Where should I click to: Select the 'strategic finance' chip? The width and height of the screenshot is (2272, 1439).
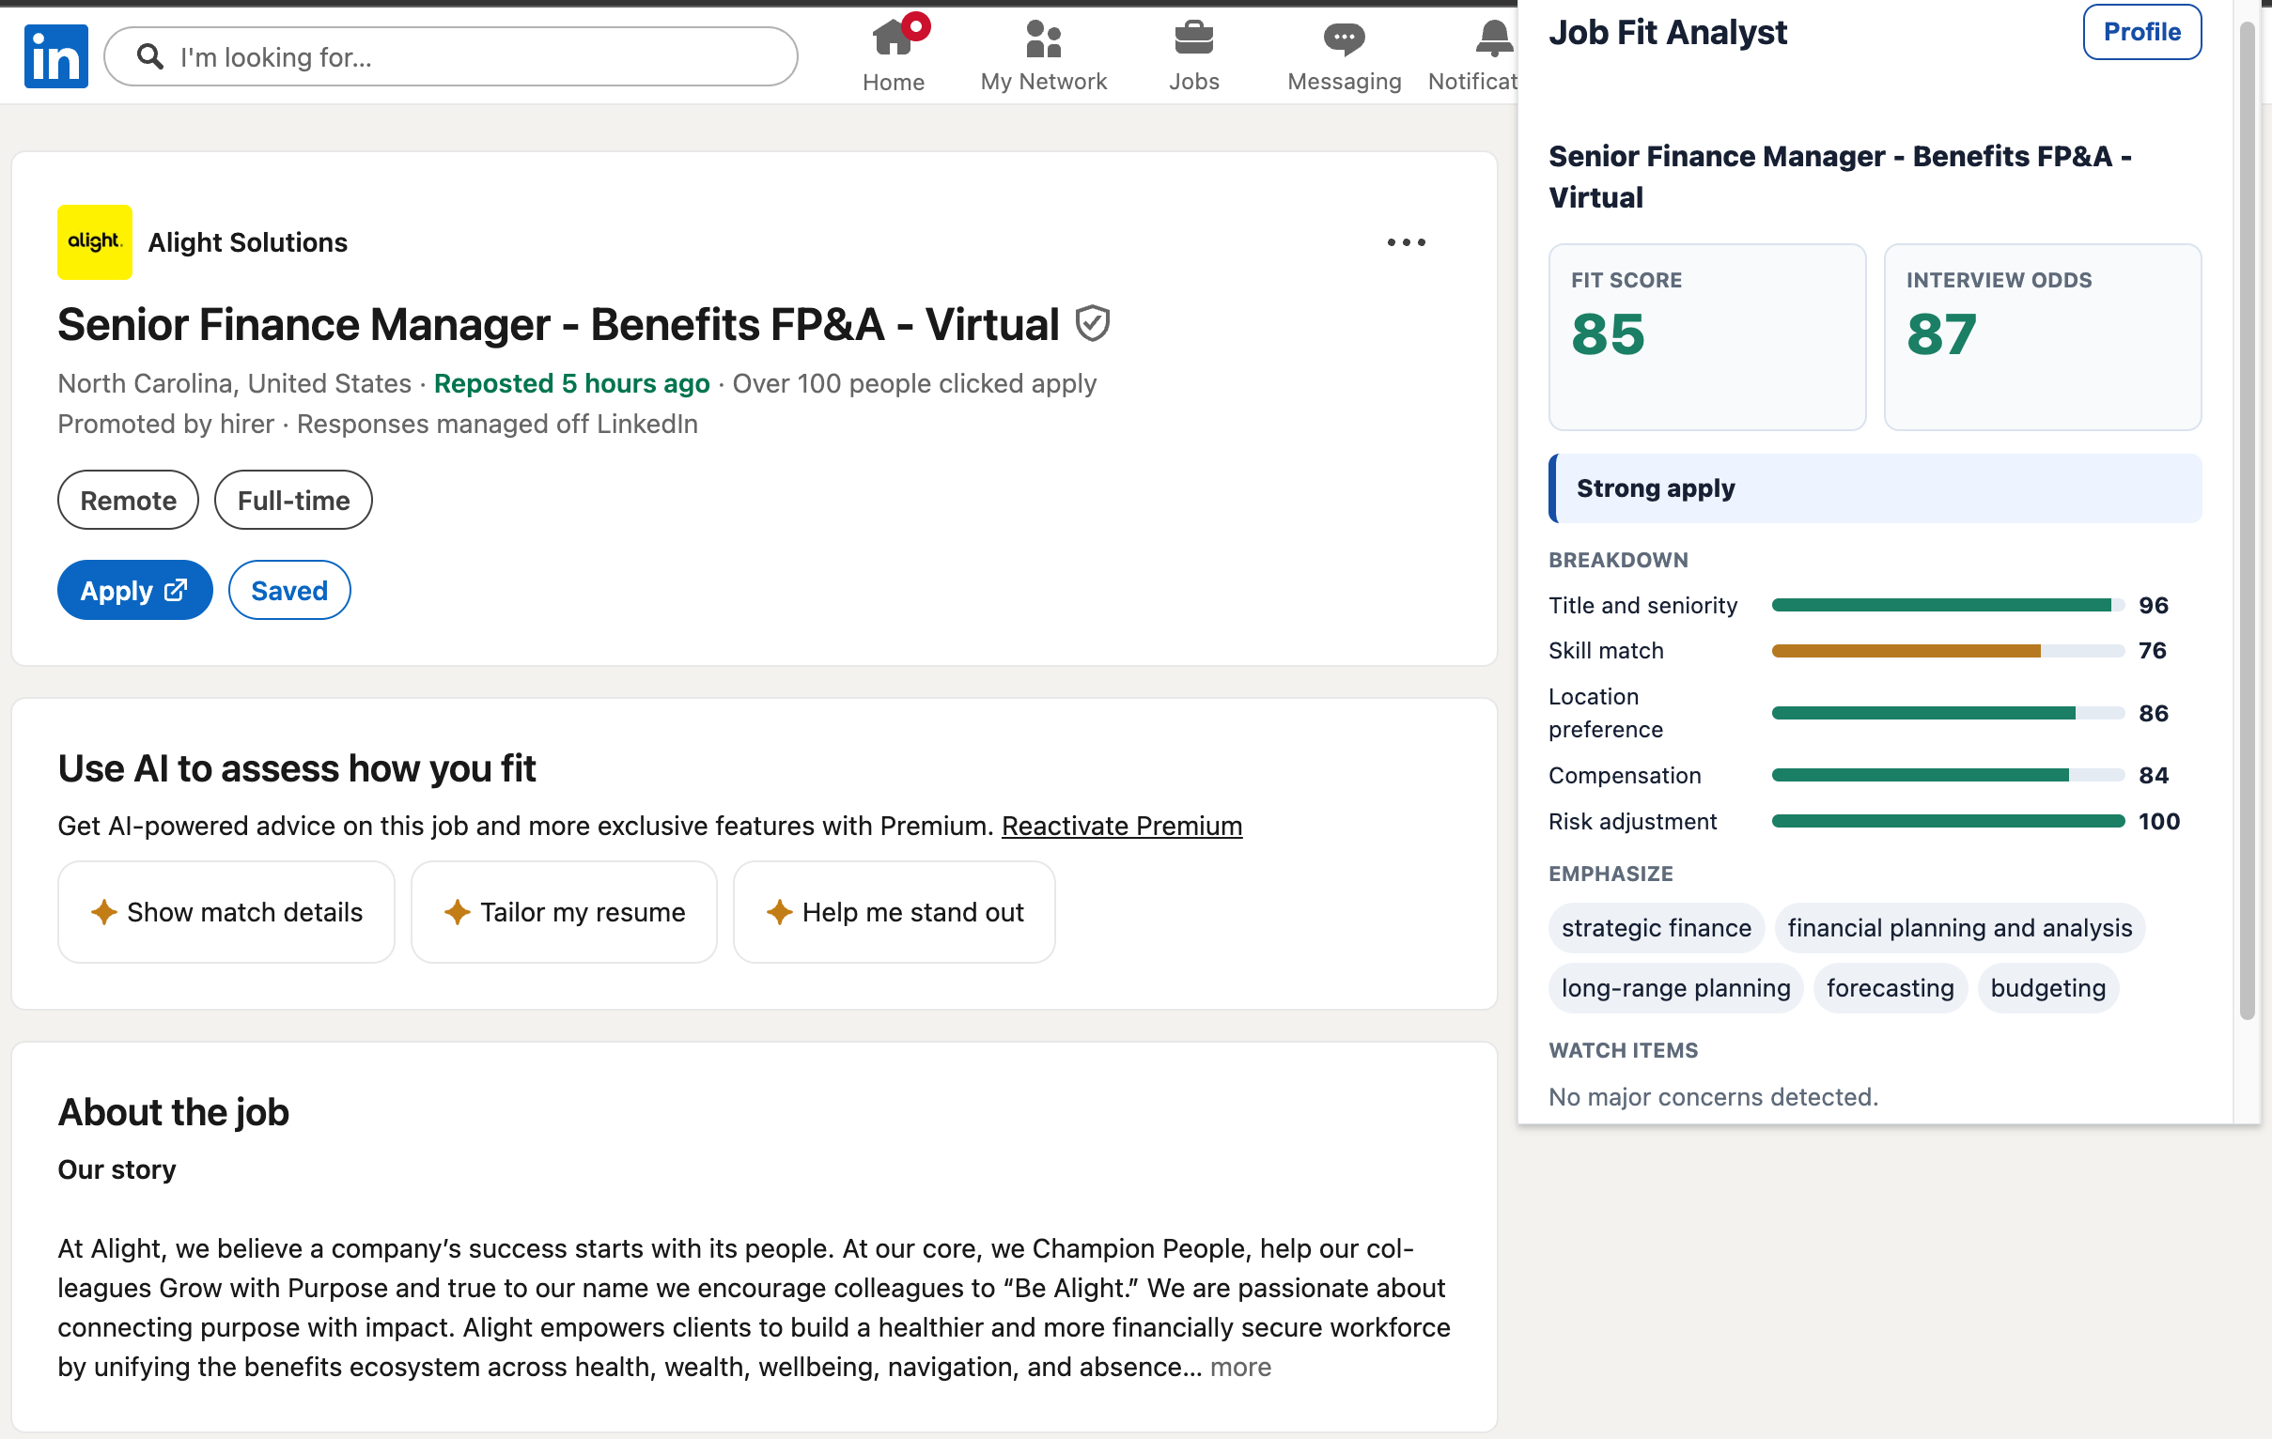point(1656,928)
